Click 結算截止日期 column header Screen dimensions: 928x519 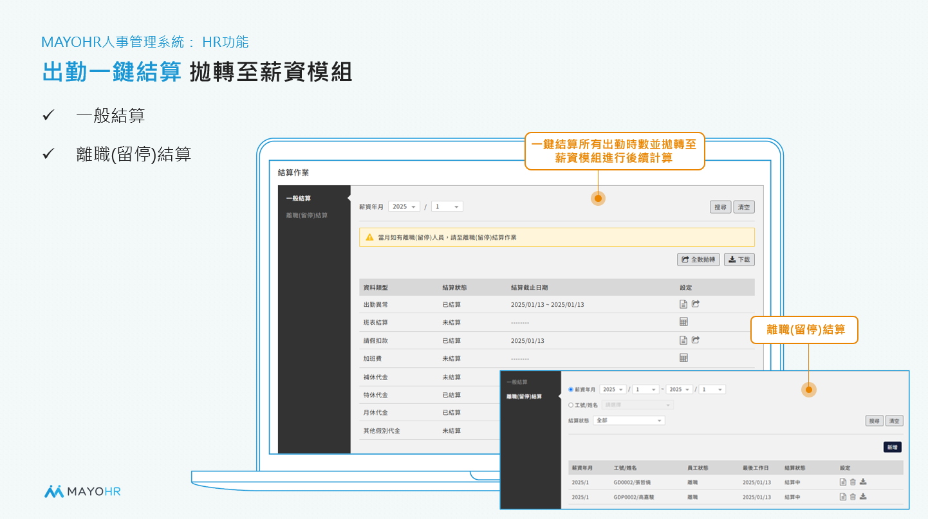tap(529, 287)
